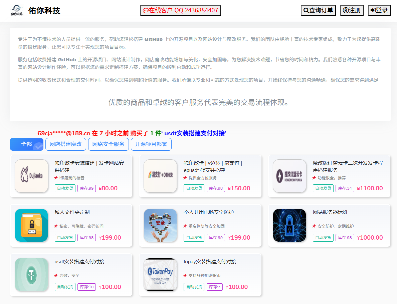Viewport: 397px width, 304px height.
Task: Click purchase notice usdt安装搭建支付对接 text
Action: click(195, 133)
